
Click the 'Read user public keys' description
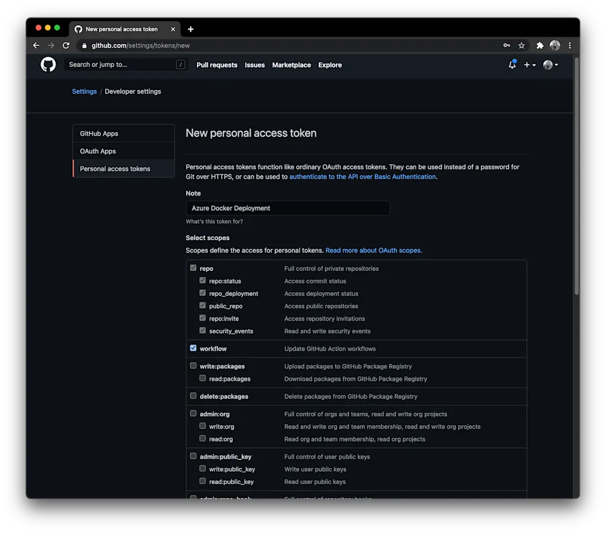point(315,482)
